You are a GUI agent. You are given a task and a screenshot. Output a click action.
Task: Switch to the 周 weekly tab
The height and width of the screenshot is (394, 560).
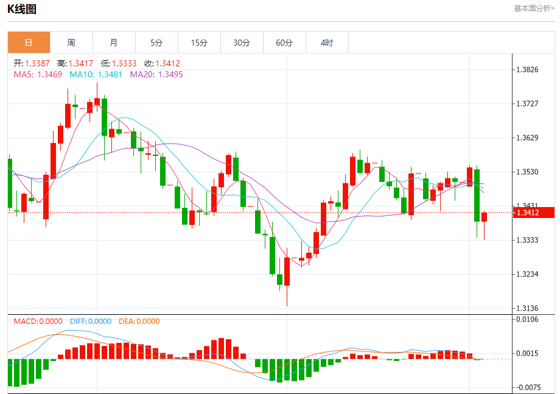click(x=71, y=43)
